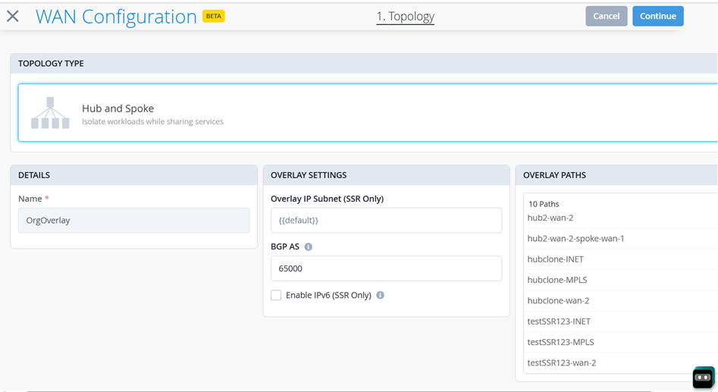Click the DETAILS panel header

pyautogui.click(x=133, y=175)
